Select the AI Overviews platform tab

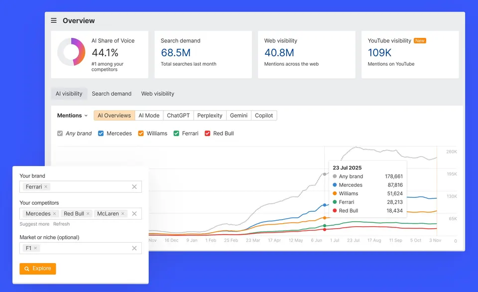point(115,115)
